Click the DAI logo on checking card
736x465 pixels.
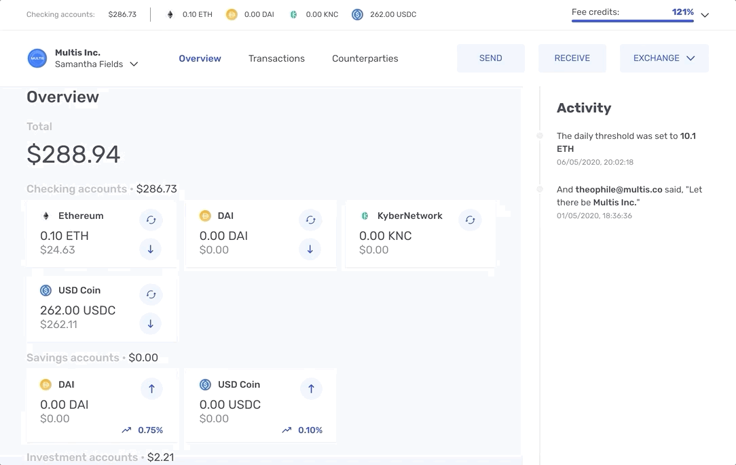[x=205, y=216]
